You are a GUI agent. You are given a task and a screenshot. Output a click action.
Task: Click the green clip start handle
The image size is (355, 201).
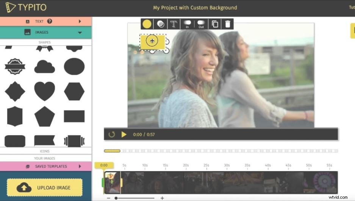point(103,182)
